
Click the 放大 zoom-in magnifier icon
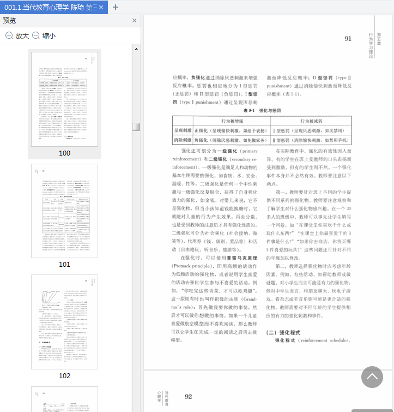point(9,35)
